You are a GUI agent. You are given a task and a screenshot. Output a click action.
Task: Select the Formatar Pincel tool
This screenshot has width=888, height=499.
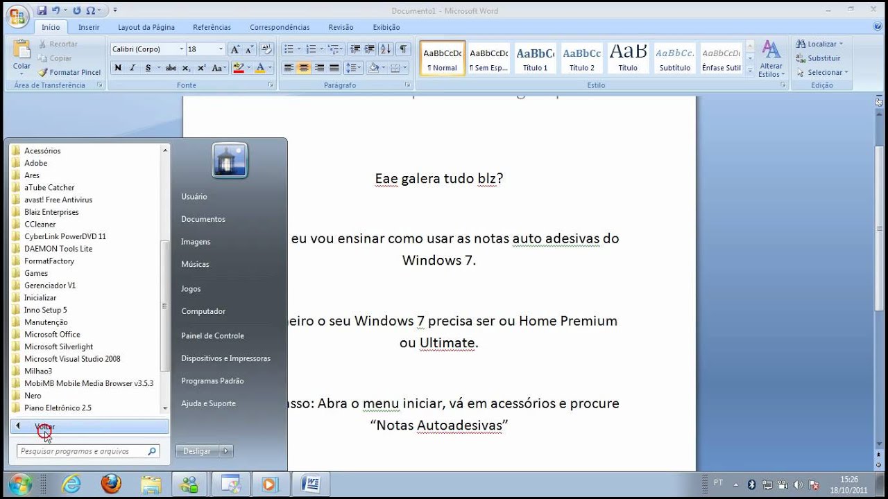click(x=69, y=72)
